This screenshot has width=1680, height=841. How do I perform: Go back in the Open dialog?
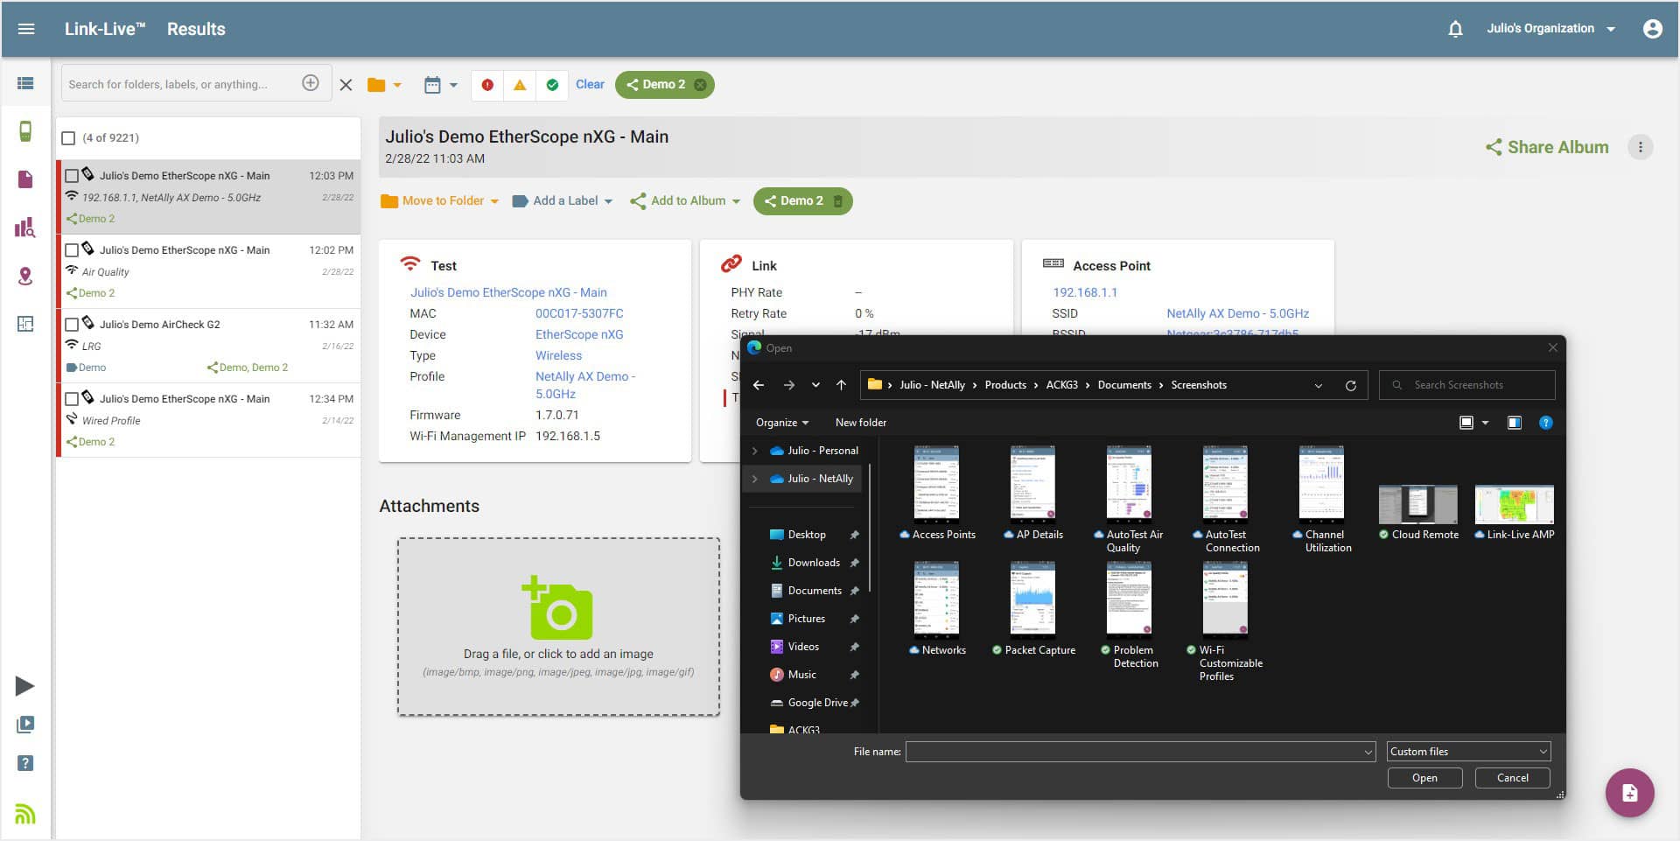point(759,385)
